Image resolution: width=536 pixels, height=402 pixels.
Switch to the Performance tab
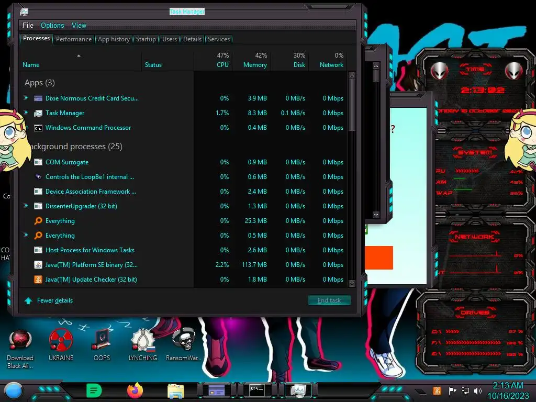point(74,39)
